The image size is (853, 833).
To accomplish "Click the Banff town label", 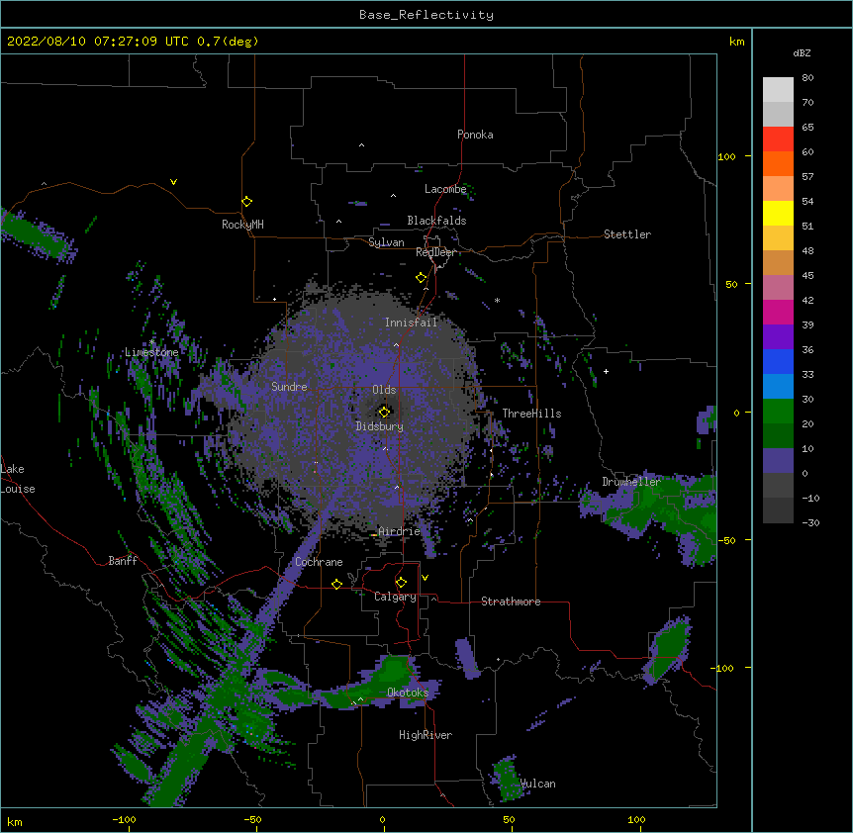I will click(x=123, y=561).
